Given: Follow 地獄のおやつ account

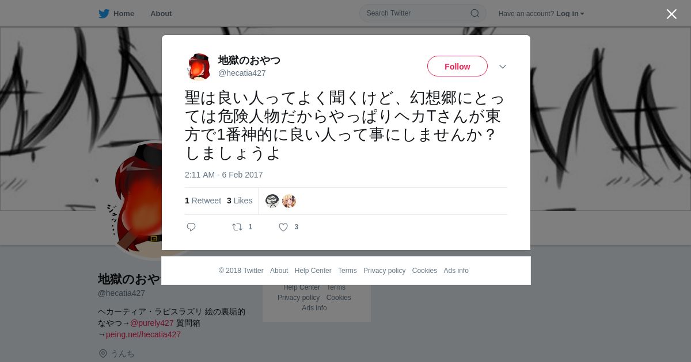Looking at the screenshot, I should [x=457, y=66].
